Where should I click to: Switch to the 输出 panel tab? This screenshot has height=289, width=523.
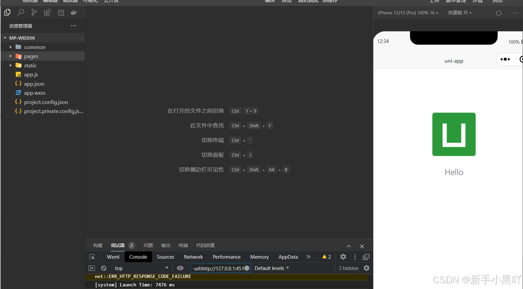[x=166, y=245]
